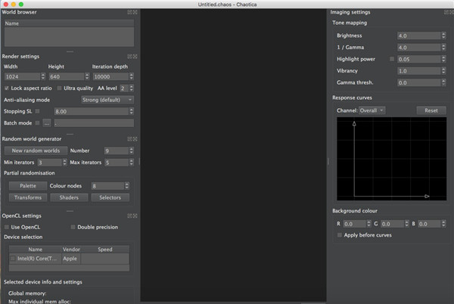Close the Render settings panel
Image resolution: width=454 pixels, height=304 pixels.
[x=135, y=56]
